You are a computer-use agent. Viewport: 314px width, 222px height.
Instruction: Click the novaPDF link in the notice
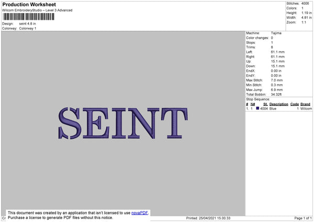click(140, 213)
